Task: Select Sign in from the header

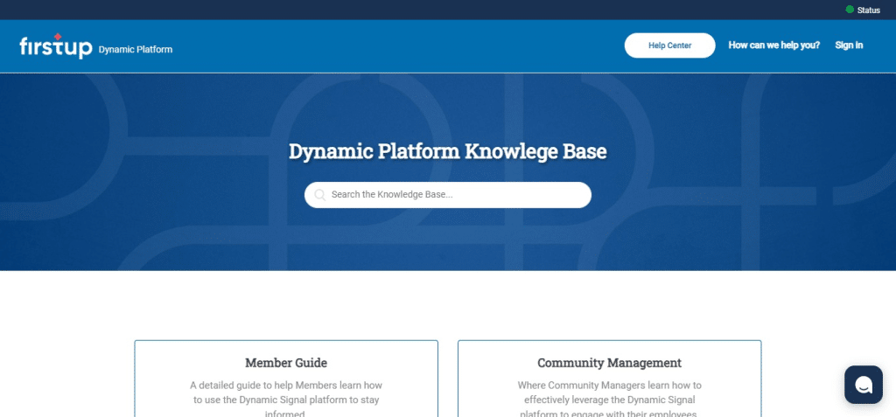Action: point(848,45)
